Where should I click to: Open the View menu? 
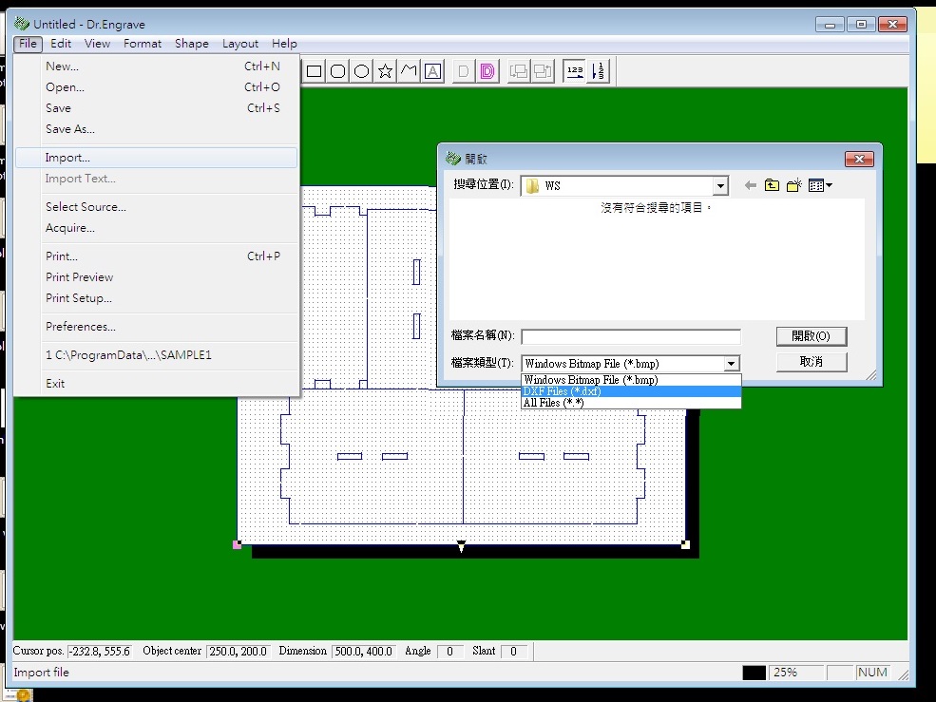(97, 44)
